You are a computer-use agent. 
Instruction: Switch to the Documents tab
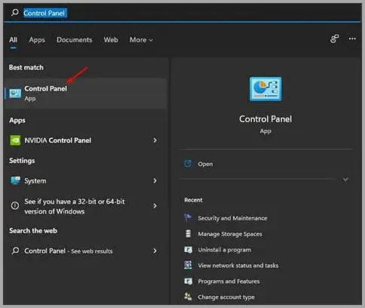pos(75,40)
